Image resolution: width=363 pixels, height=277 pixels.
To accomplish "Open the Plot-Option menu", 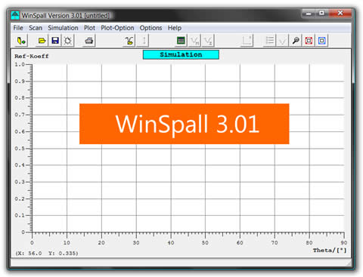I will click(x=117, y=28).
